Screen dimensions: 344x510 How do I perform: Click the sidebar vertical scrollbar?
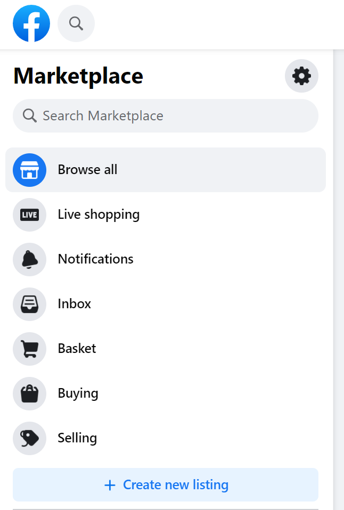click(338, 266)
